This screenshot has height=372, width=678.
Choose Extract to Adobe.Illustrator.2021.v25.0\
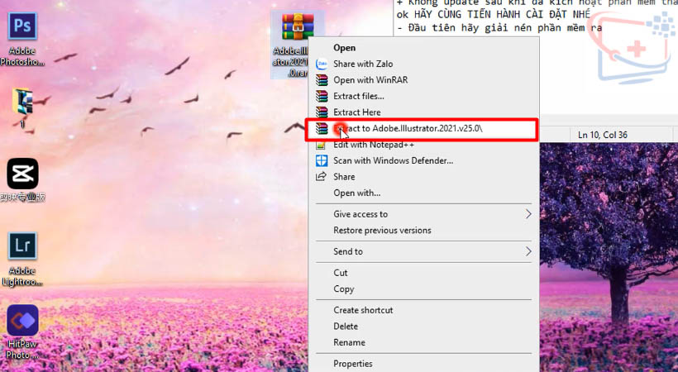pyautogui.click(x=422, y=129)
